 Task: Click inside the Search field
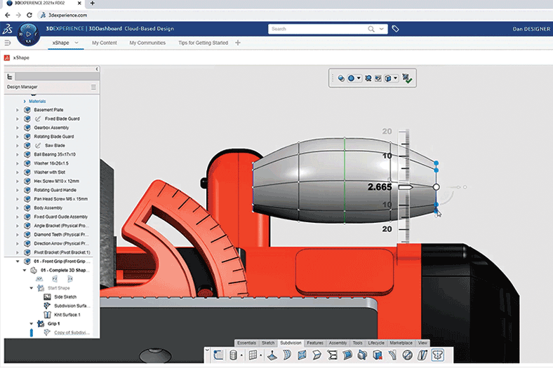[x=319, y=29]
